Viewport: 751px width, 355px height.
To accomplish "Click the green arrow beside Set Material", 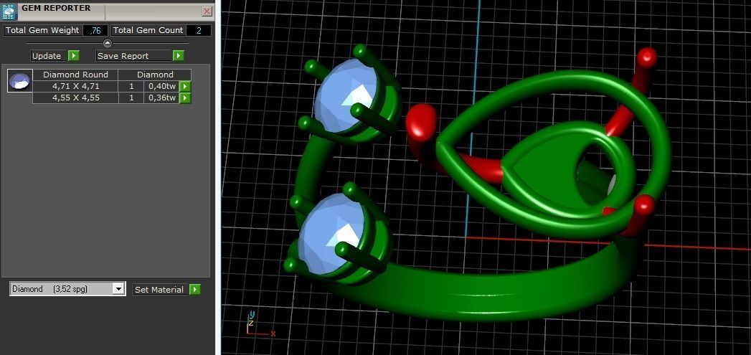I will (194, 289).
